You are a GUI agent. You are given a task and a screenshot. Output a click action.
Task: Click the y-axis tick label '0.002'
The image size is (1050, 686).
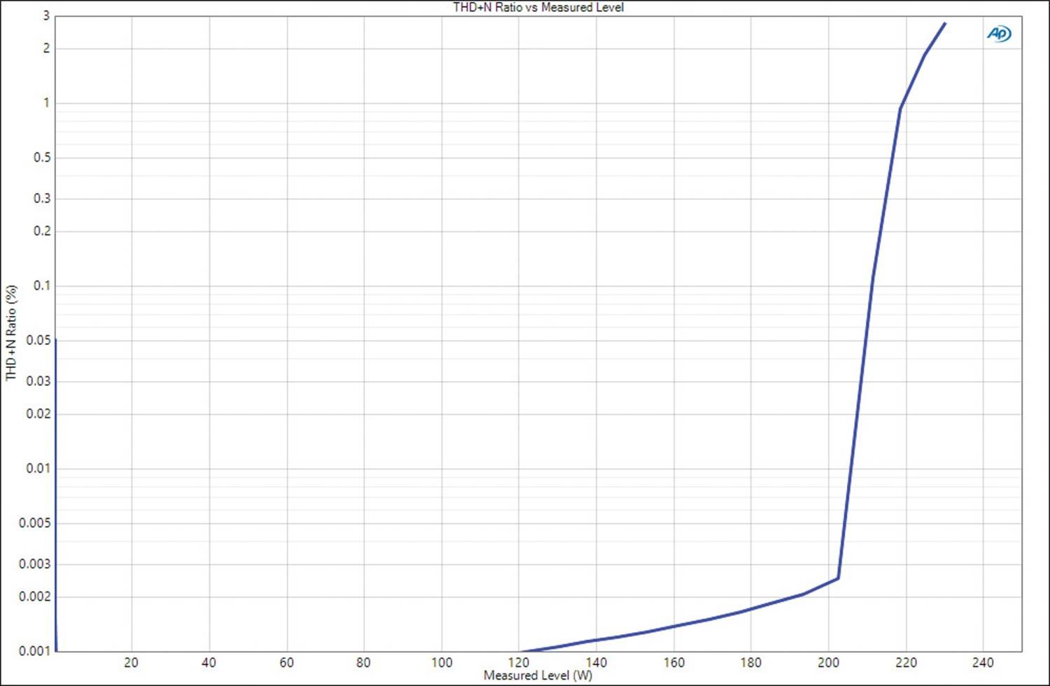click(x=35, y=596)
